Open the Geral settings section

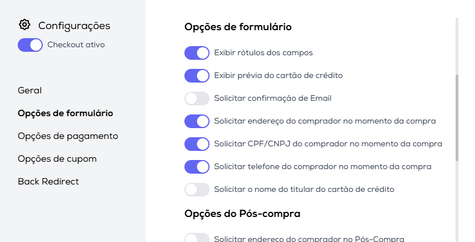[x=30, y=91]
